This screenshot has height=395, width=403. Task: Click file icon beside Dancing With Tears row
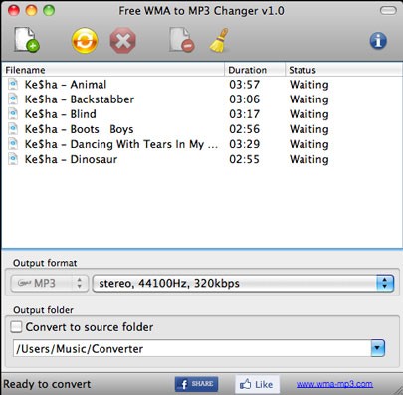(x=13, y=144)
